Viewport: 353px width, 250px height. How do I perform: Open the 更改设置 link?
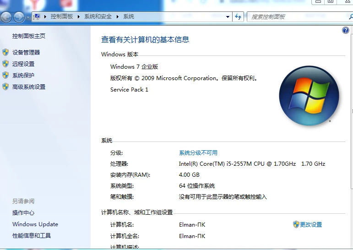(x=311, y=225)
